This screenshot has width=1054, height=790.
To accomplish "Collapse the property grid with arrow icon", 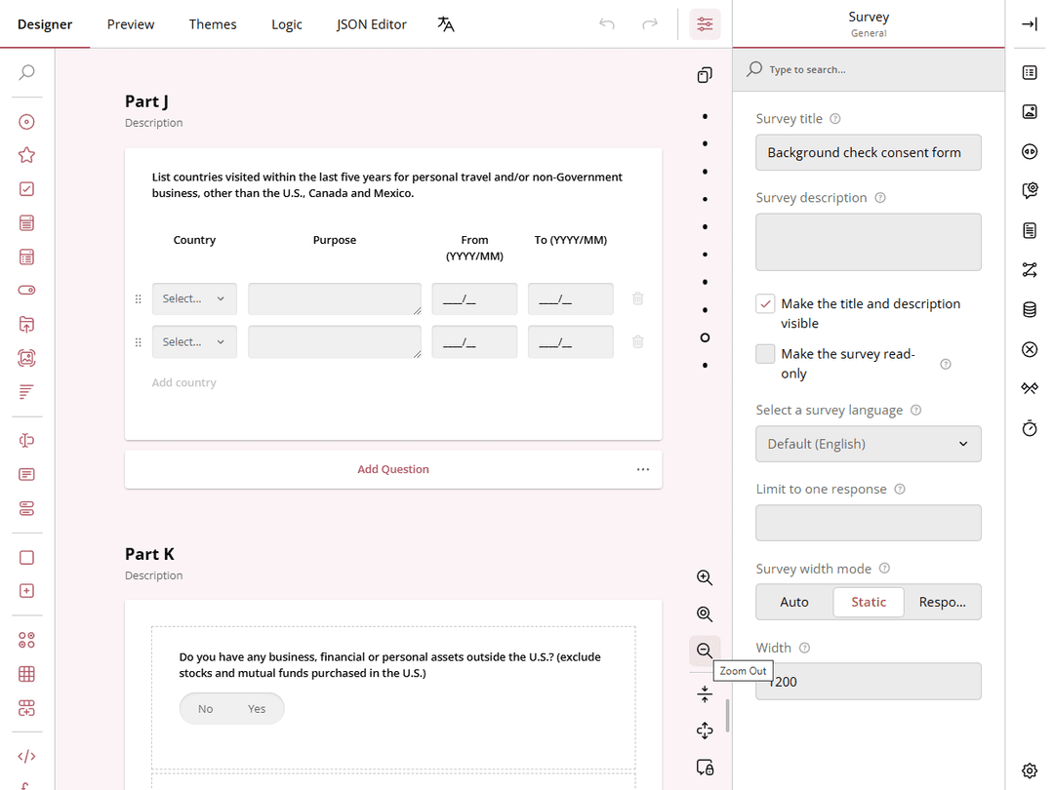I will (1030, 24).
